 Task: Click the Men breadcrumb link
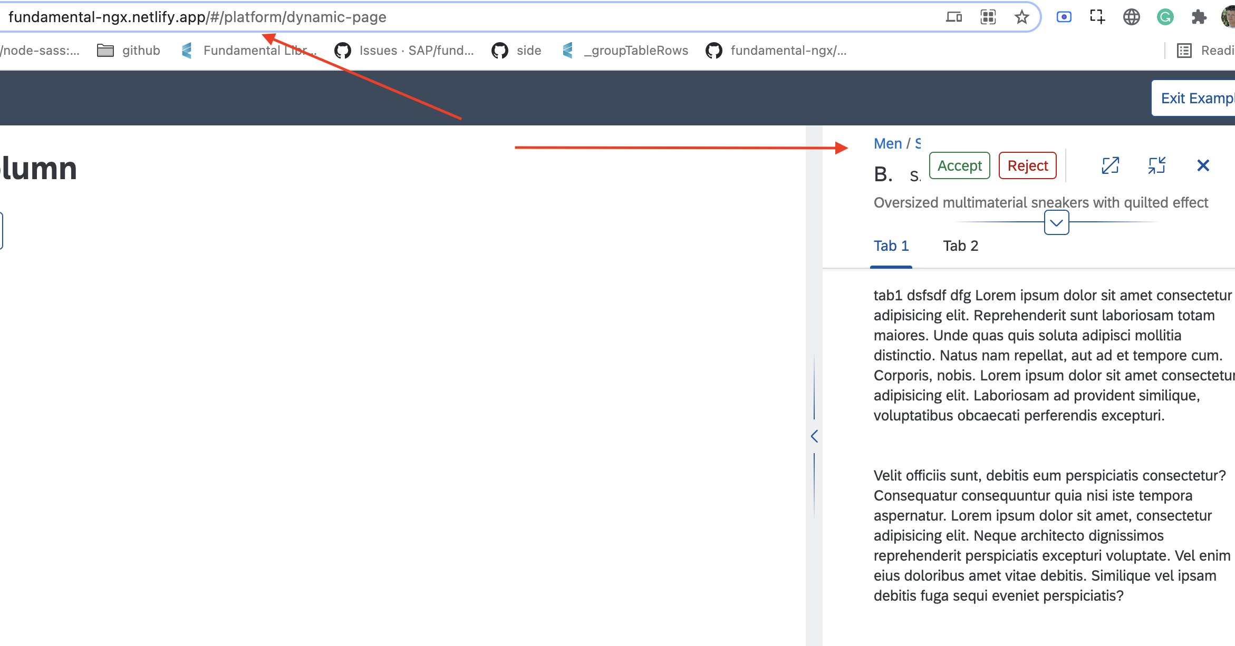coord(888,143)
